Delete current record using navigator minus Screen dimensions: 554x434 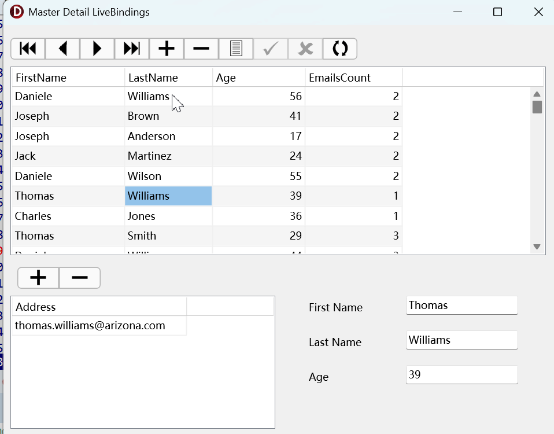(201, 49)
